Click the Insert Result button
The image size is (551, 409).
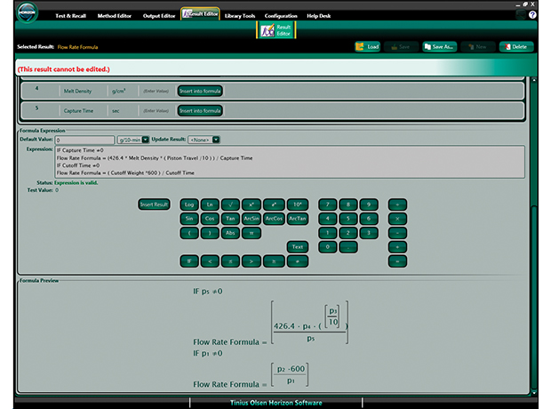click(154, 204)
